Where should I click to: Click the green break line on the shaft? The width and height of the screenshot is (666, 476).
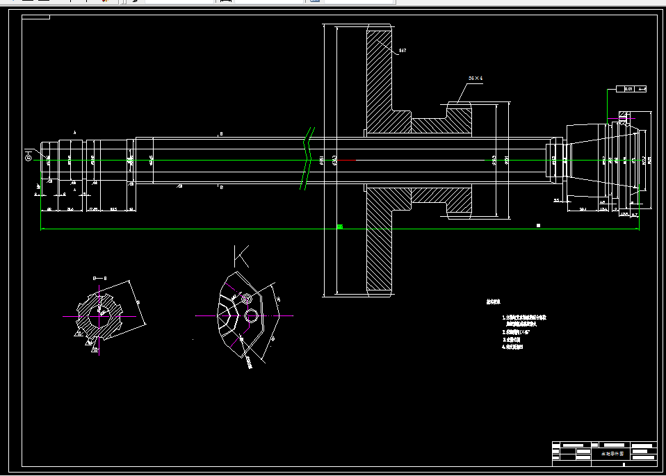tap(308, 158)
